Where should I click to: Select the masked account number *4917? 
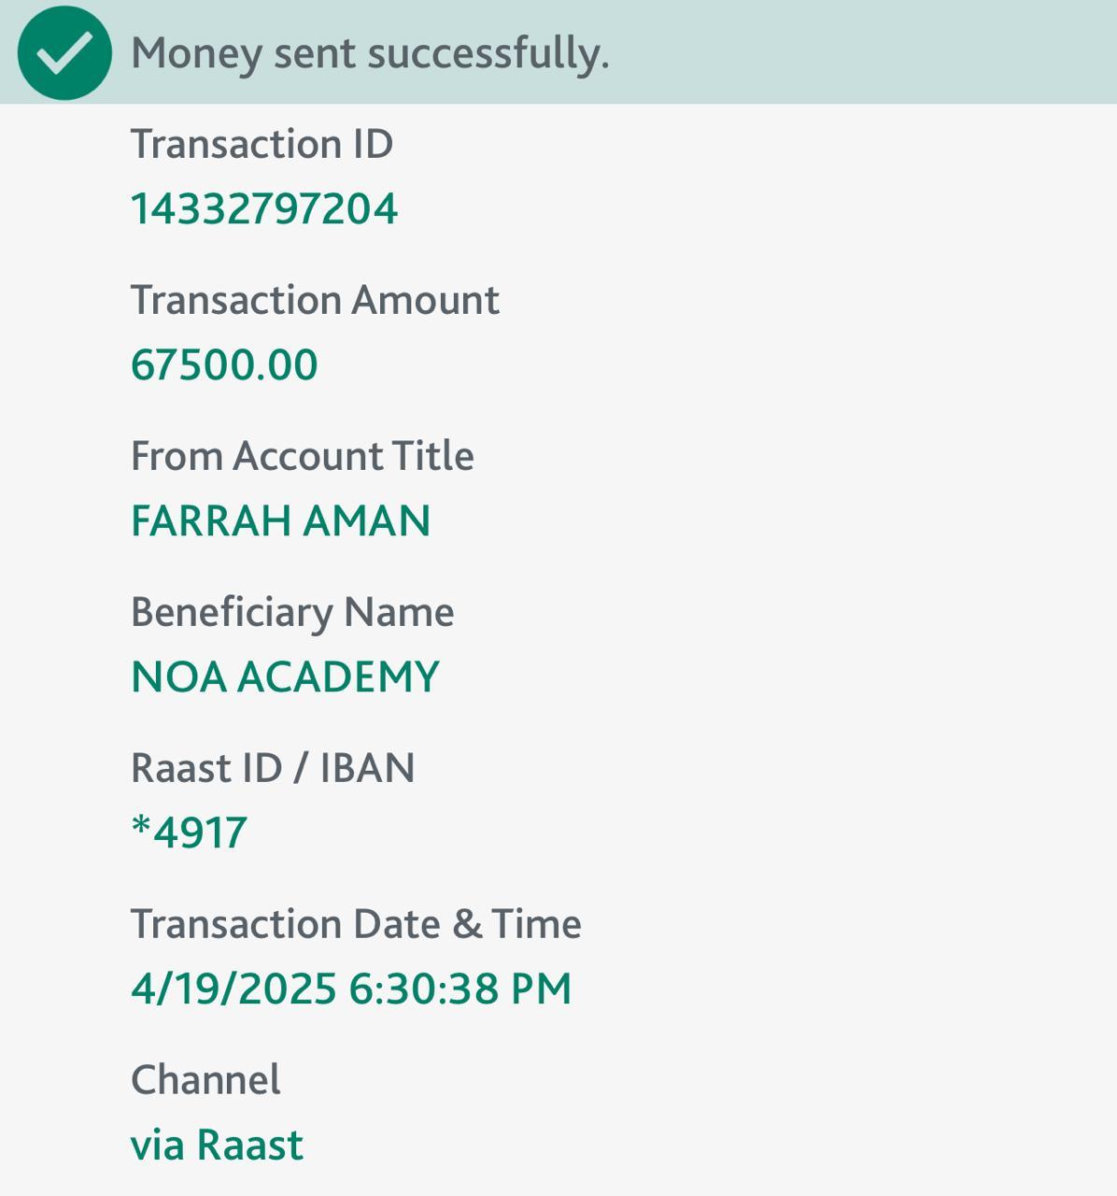coord(190,833)
